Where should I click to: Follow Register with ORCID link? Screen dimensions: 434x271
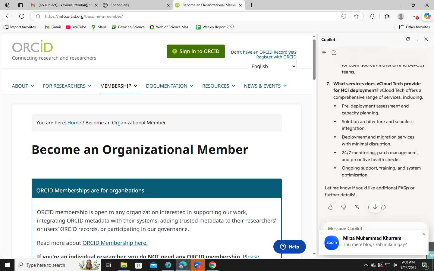click(276, 57)
